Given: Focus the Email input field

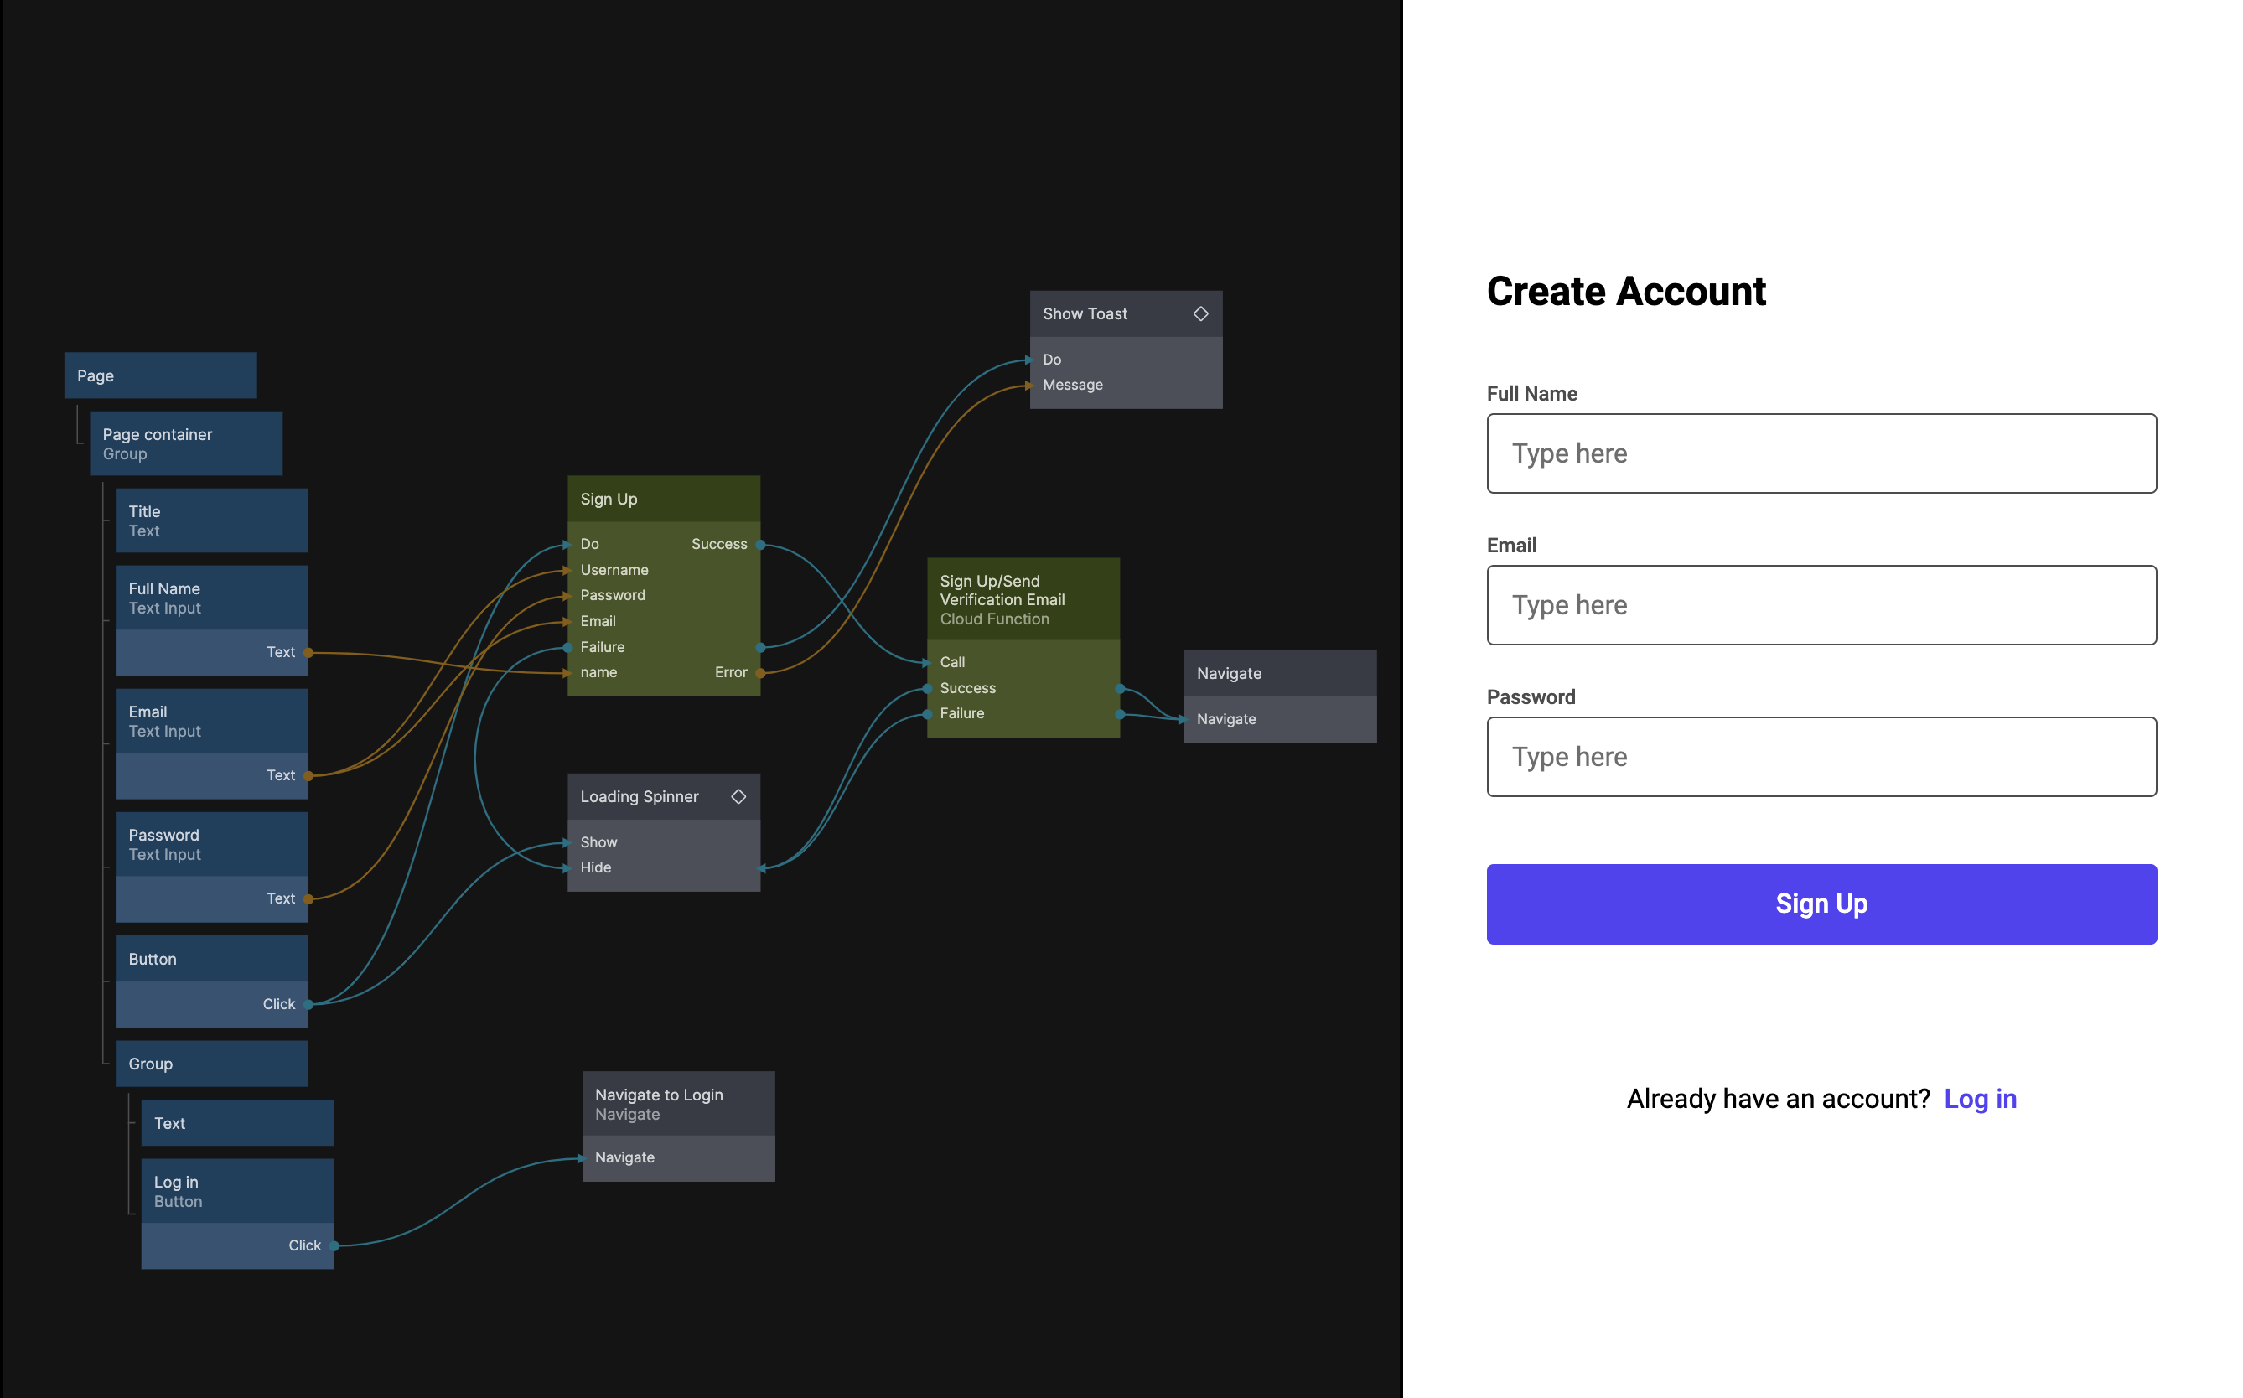Looking at the screenshot, I should point(1821,604).
